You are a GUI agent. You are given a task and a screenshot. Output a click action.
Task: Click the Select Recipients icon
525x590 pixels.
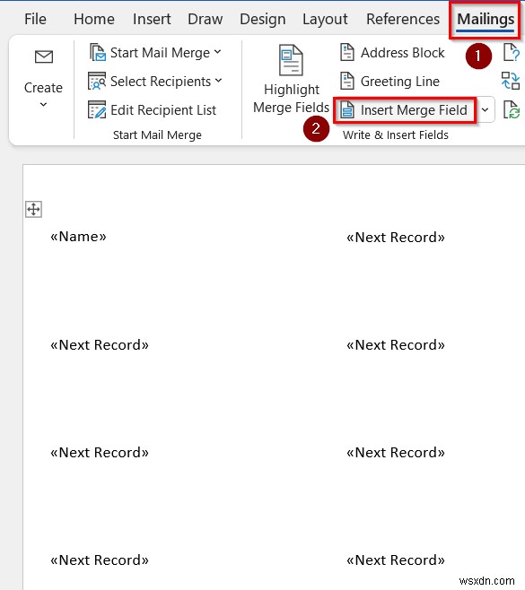click(x=97, y=81)
